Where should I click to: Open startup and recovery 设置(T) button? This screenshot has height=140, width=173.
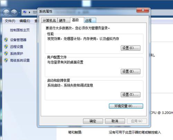coord(130,94)
